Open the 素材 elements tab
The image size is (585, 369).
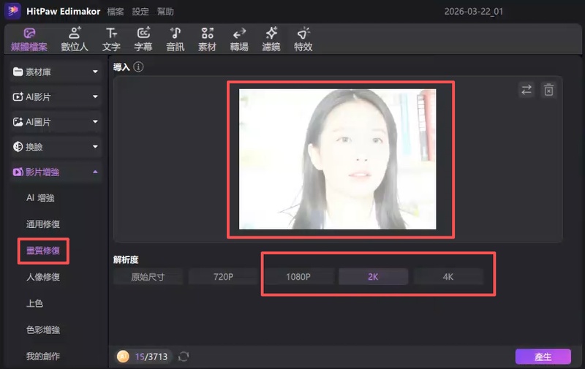(x=207, y=39)
